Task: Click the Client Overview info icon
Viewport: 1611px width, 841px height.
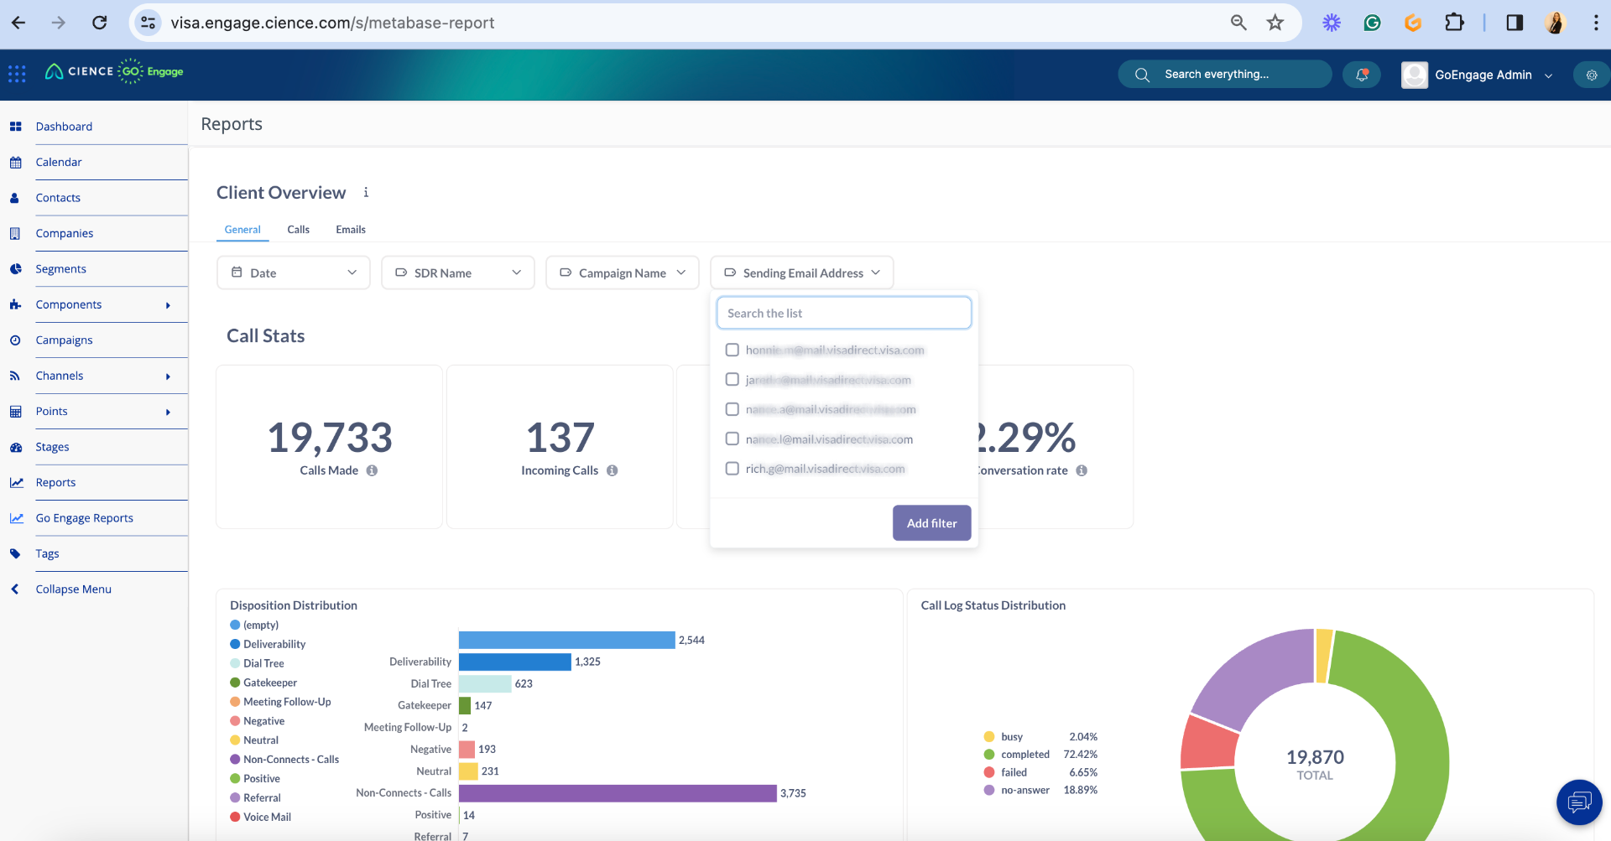Action: (x=366, y=193)
